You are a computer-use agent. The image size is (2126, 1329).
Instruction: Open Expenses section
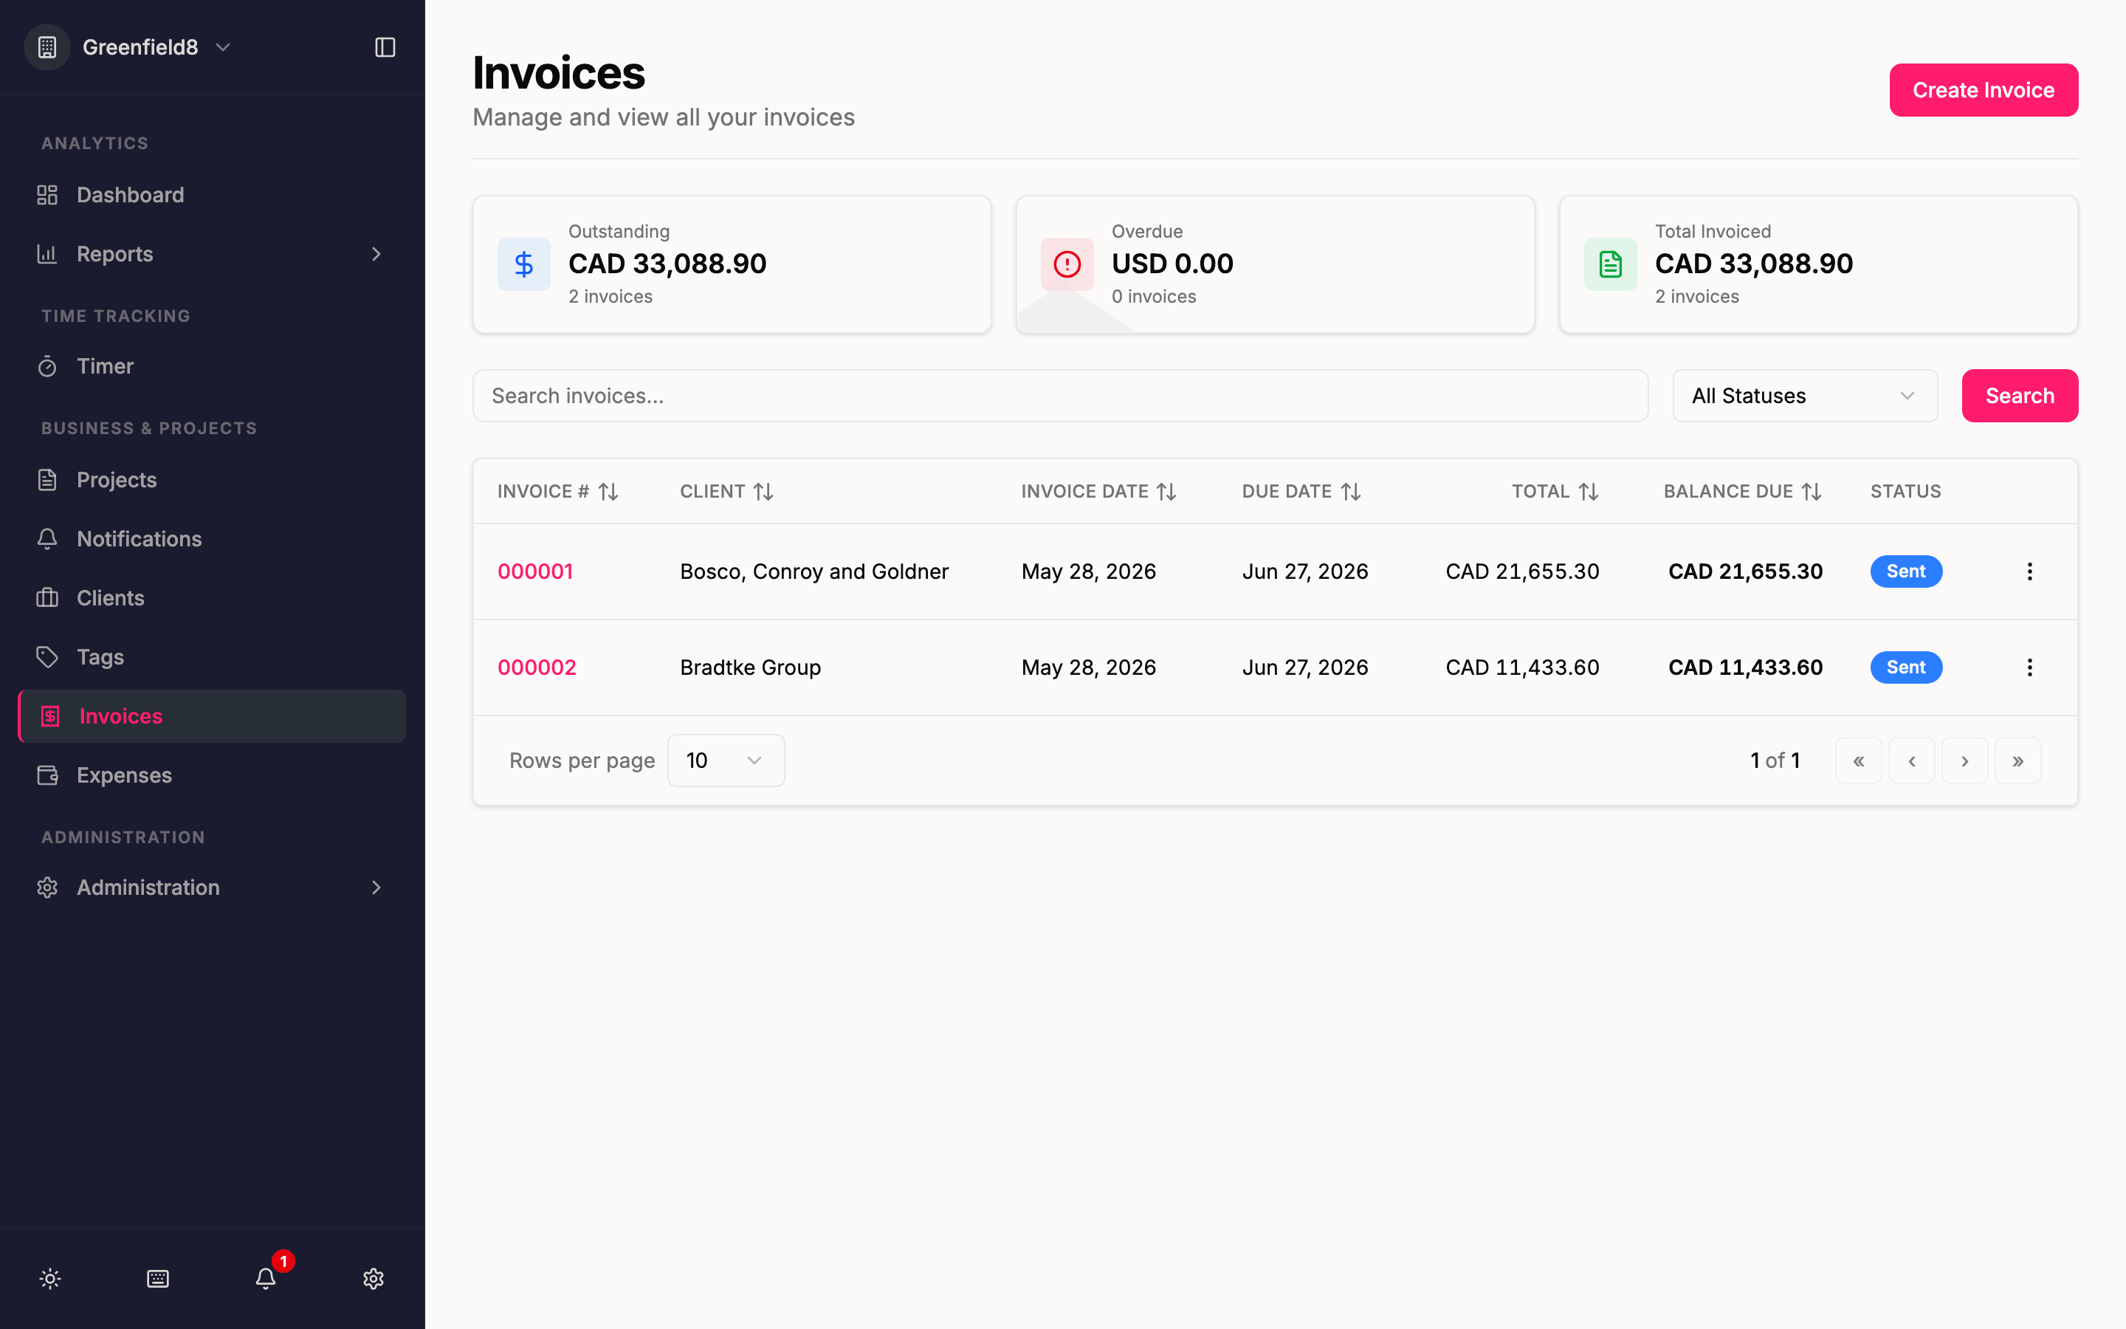213,775
